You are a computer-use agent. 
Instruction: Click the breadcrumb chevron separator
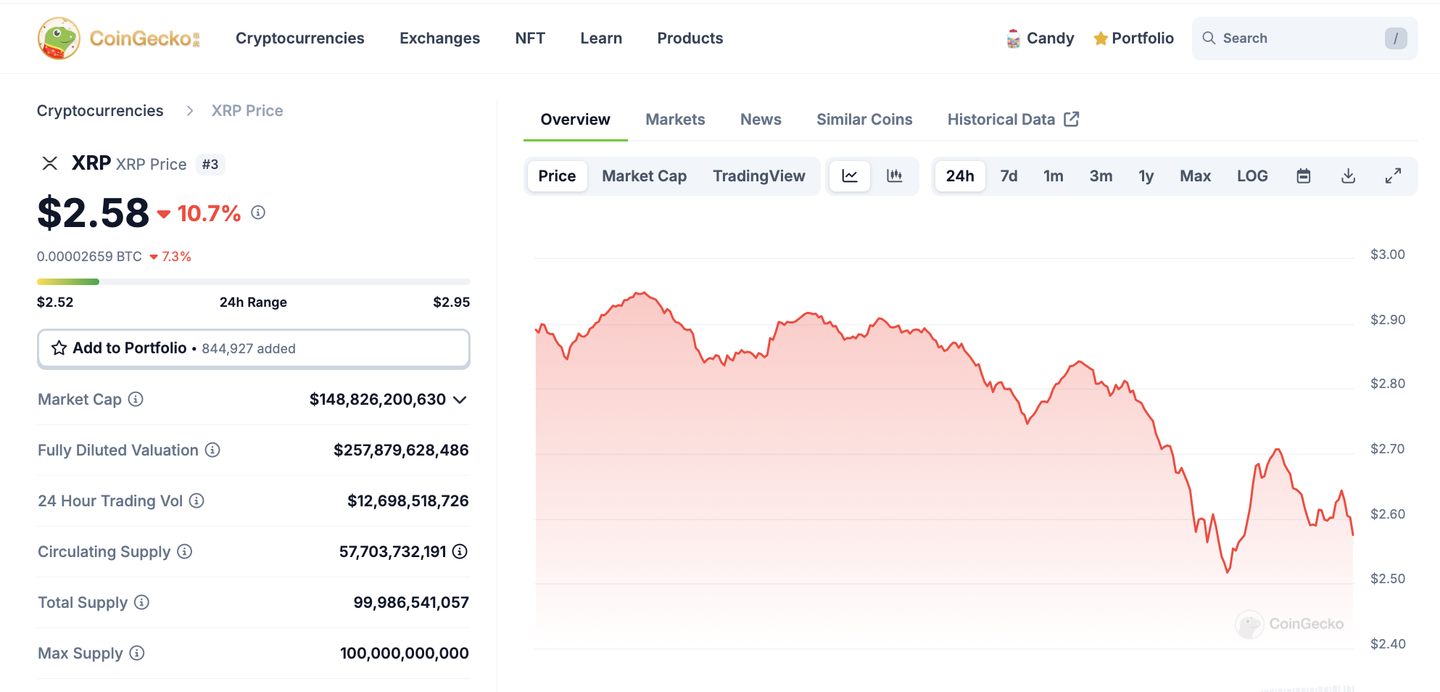pos(190,110)
